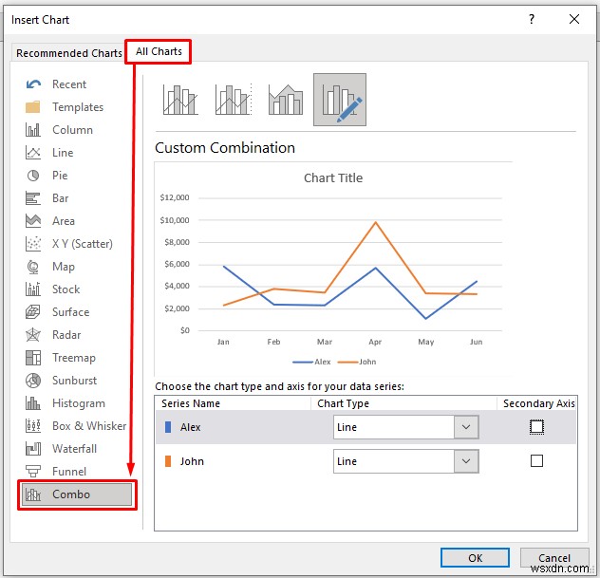Choose the Box & Whisker chart icon
The image size is (600, 578).
click(x=33, y=426)
